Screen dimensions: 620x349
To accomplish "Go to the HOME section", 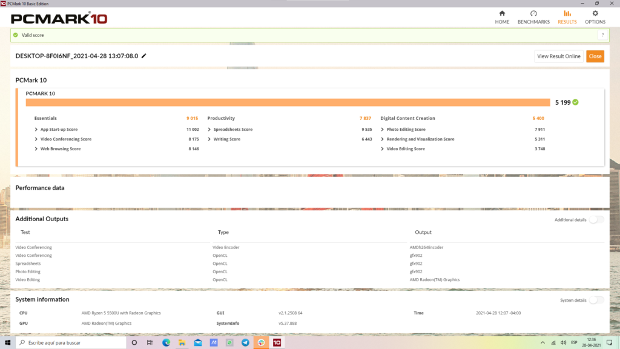I will [x=502, y=16].
